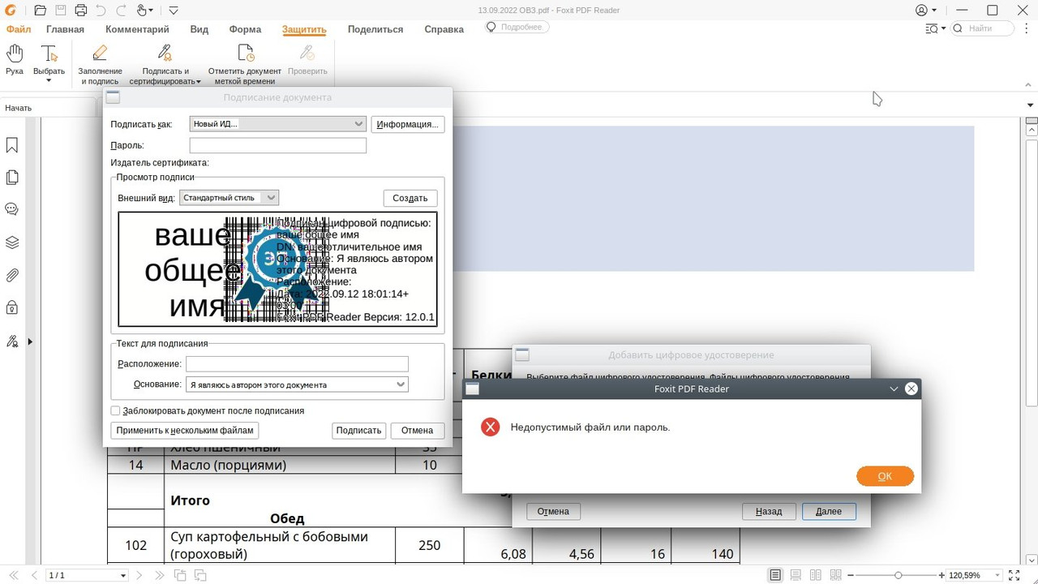Open Подписать и сертифицировать menu

[165, 64]
